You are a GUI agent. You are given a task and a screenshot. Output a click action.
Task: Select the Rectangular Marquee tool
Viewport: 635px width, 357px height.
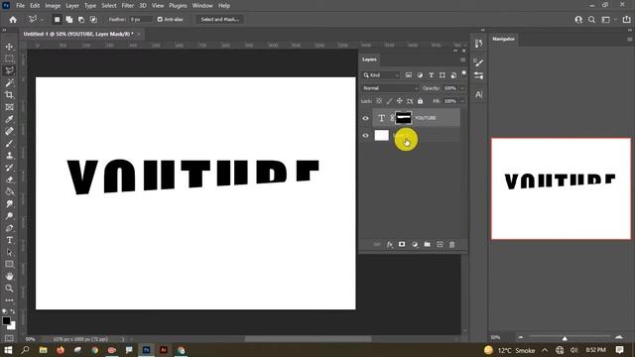(9, 59)
